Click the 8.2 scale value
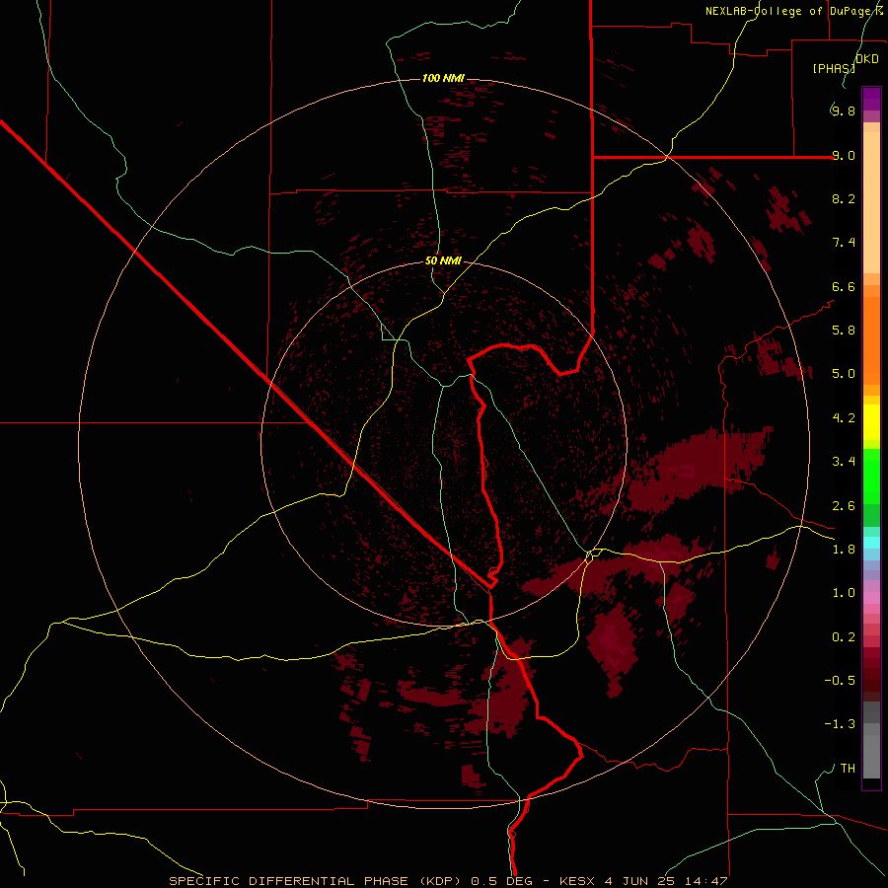This screenshot has width=888, height=888. [x=844, y=198]
